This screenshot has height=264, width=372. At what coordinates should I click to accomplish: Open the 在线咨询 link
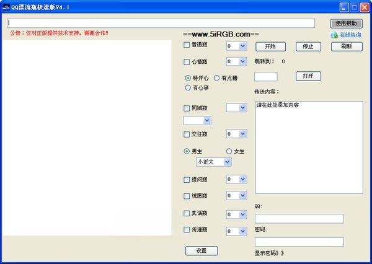point(350,35)
